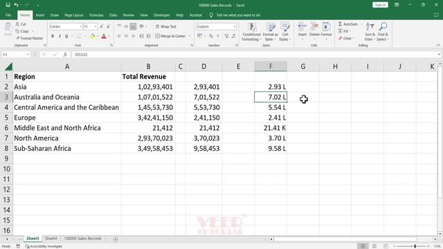The height and width of the screenshot is (249, 443).
Task: Open the Fill dropdown in Editing
Action: click(x=345, y=31)
